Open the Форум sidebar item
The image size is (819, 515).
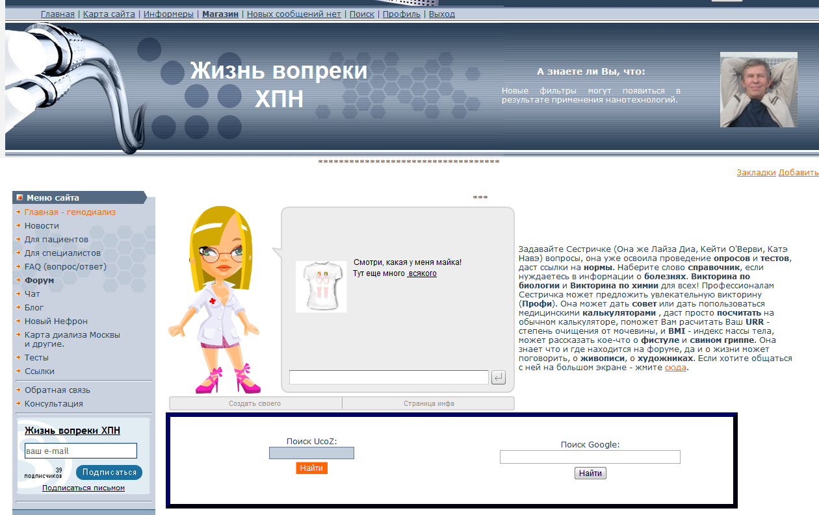point(39,281)
